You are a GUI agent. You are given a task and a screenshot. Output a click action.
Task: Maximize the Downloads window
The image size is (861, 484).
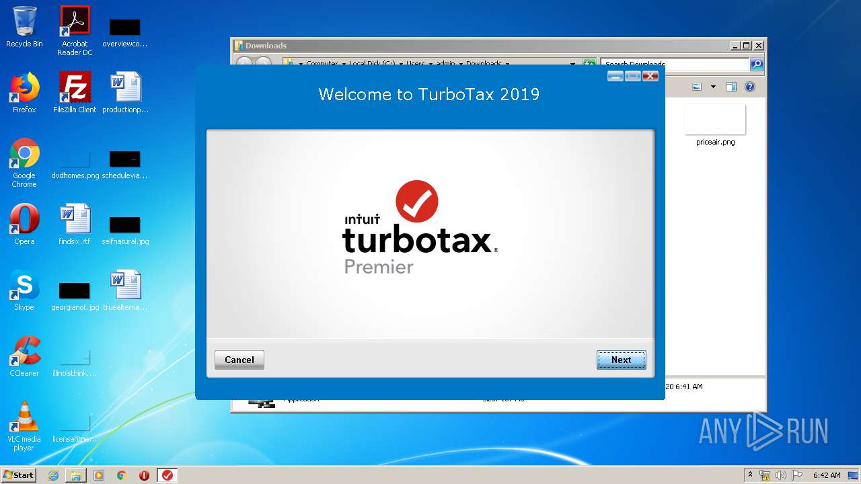[x=746, y=46]
